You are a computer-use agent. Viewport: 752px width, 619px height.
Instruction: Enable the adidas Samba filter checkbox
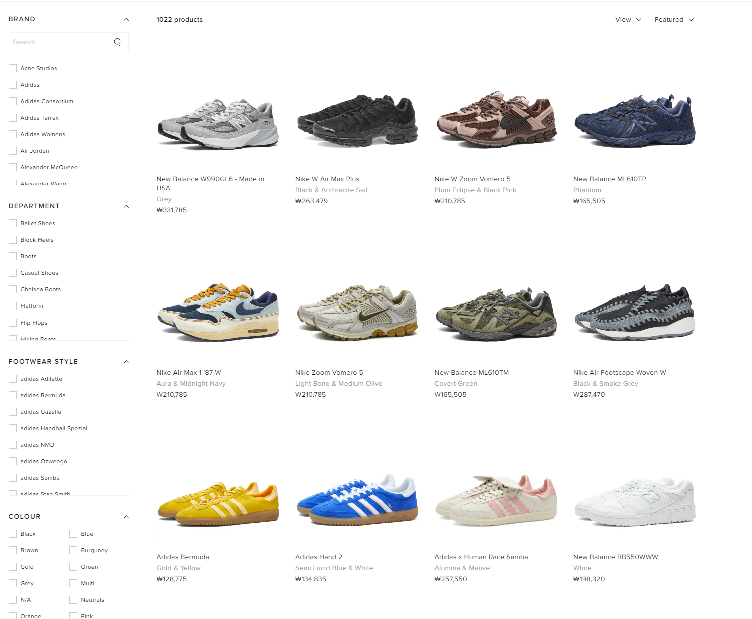(x=13, y=478)
